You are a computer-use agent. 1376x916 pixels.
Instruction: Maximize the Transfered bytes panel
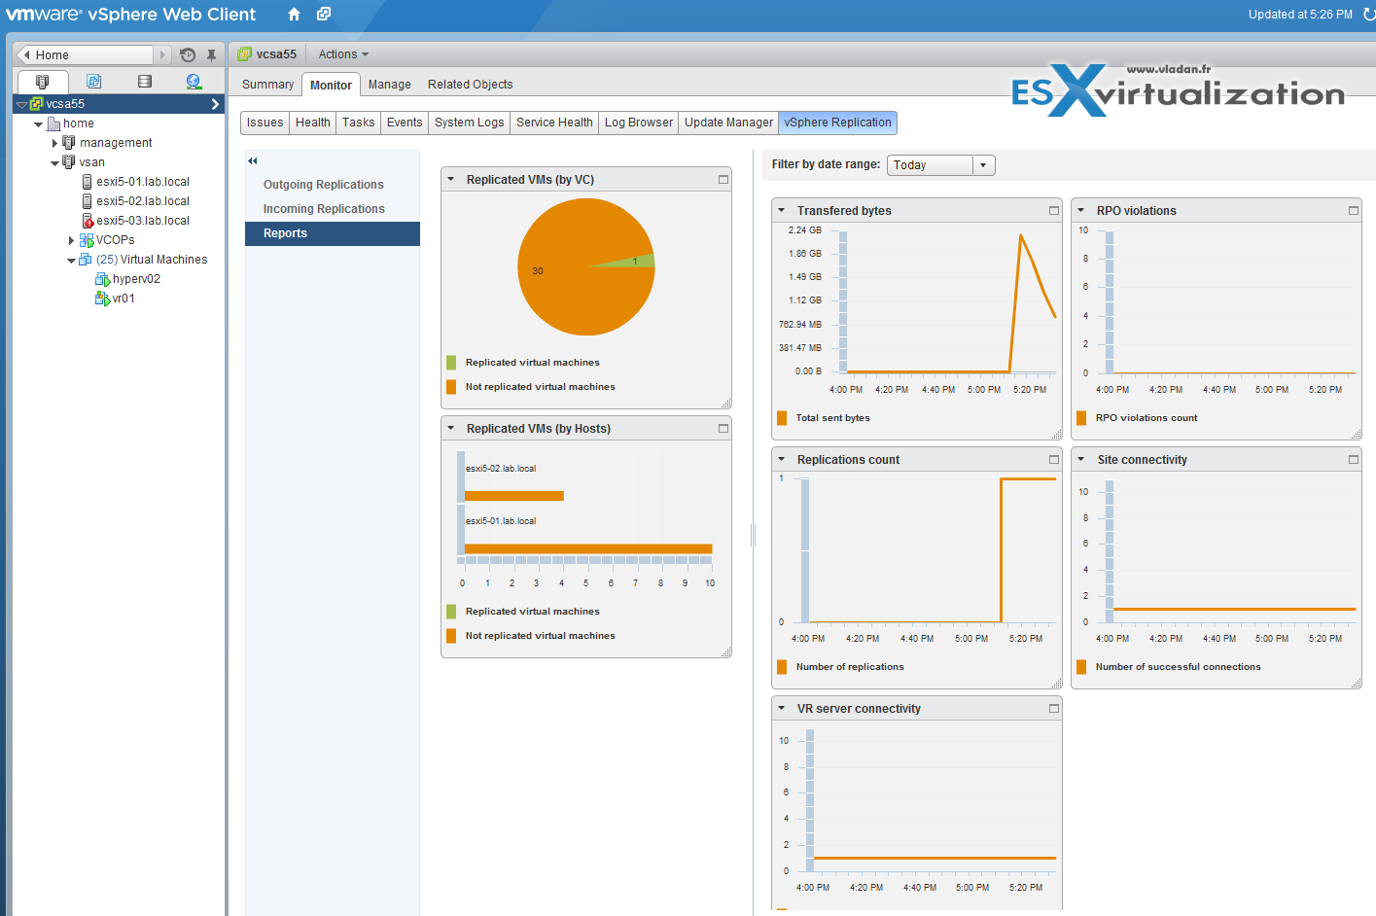click(x=1054, y=211)
